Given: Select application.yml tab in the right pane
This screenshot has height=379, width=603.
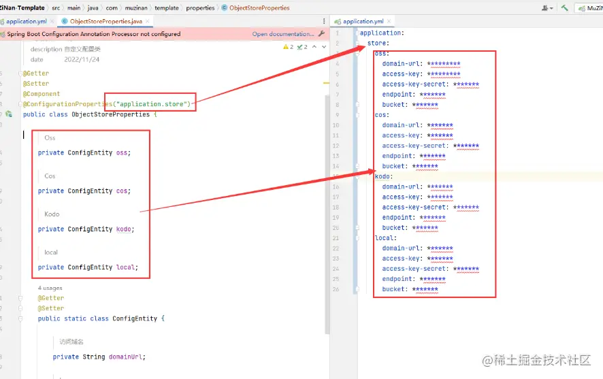Looking at the screenshot, I should tap(363, 21).
